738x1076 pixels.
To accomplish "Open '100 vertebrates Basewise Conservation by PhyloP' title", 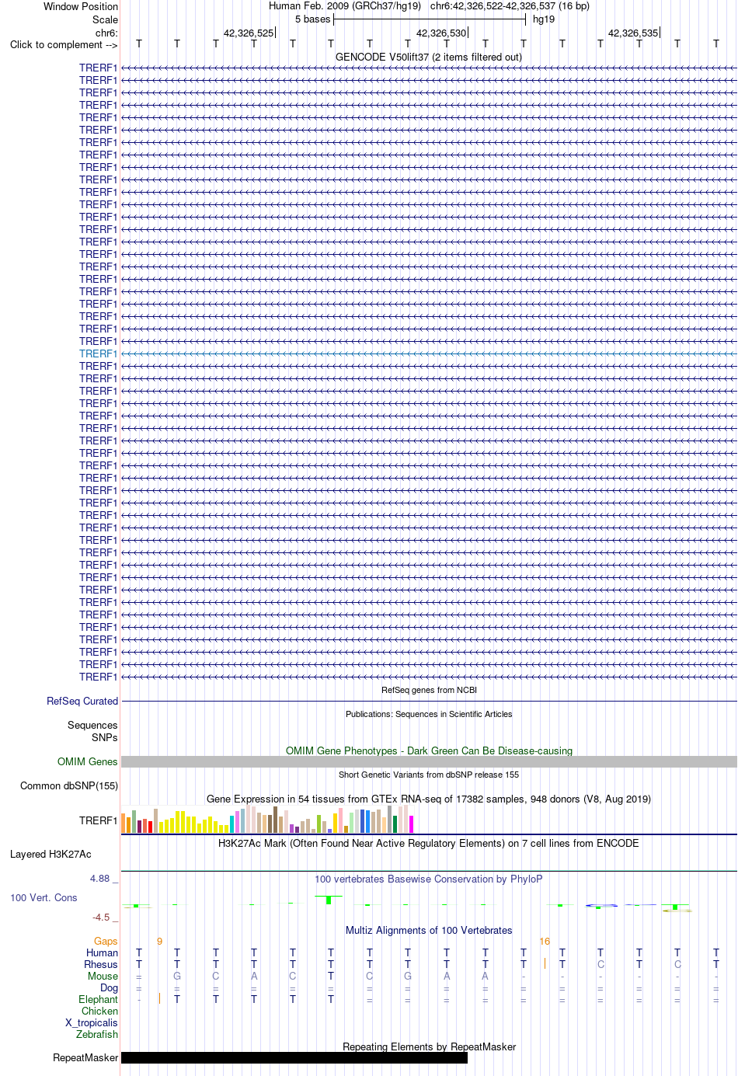I will (x=429, y=879).
